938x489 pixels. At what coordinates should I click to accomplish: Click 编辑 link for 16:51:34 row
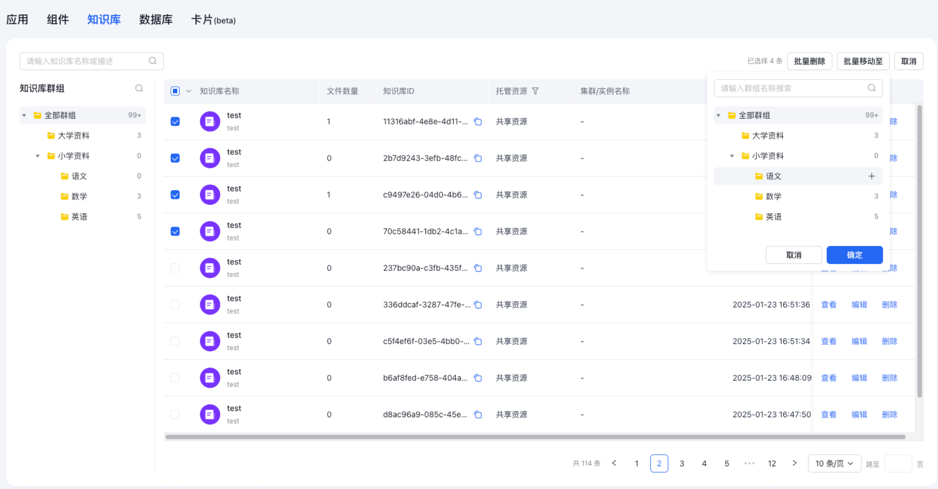859,341
